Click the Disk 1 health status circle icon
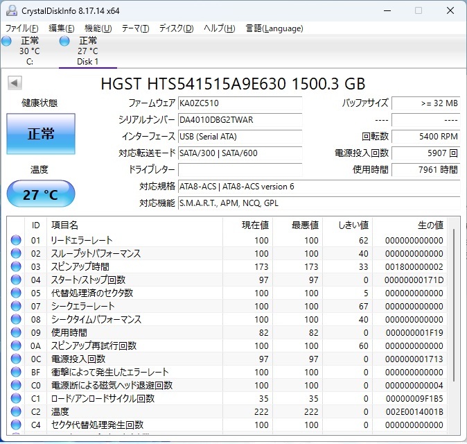The height and width of the screenshot is (444, 467). tap(64, 41)
